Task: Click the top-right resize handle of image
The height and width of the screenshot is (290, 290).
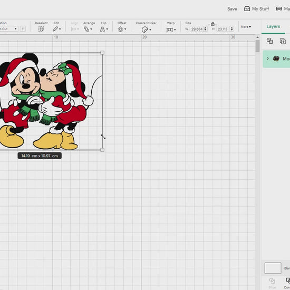Action: pyautogui.click(x=102, y=53)
